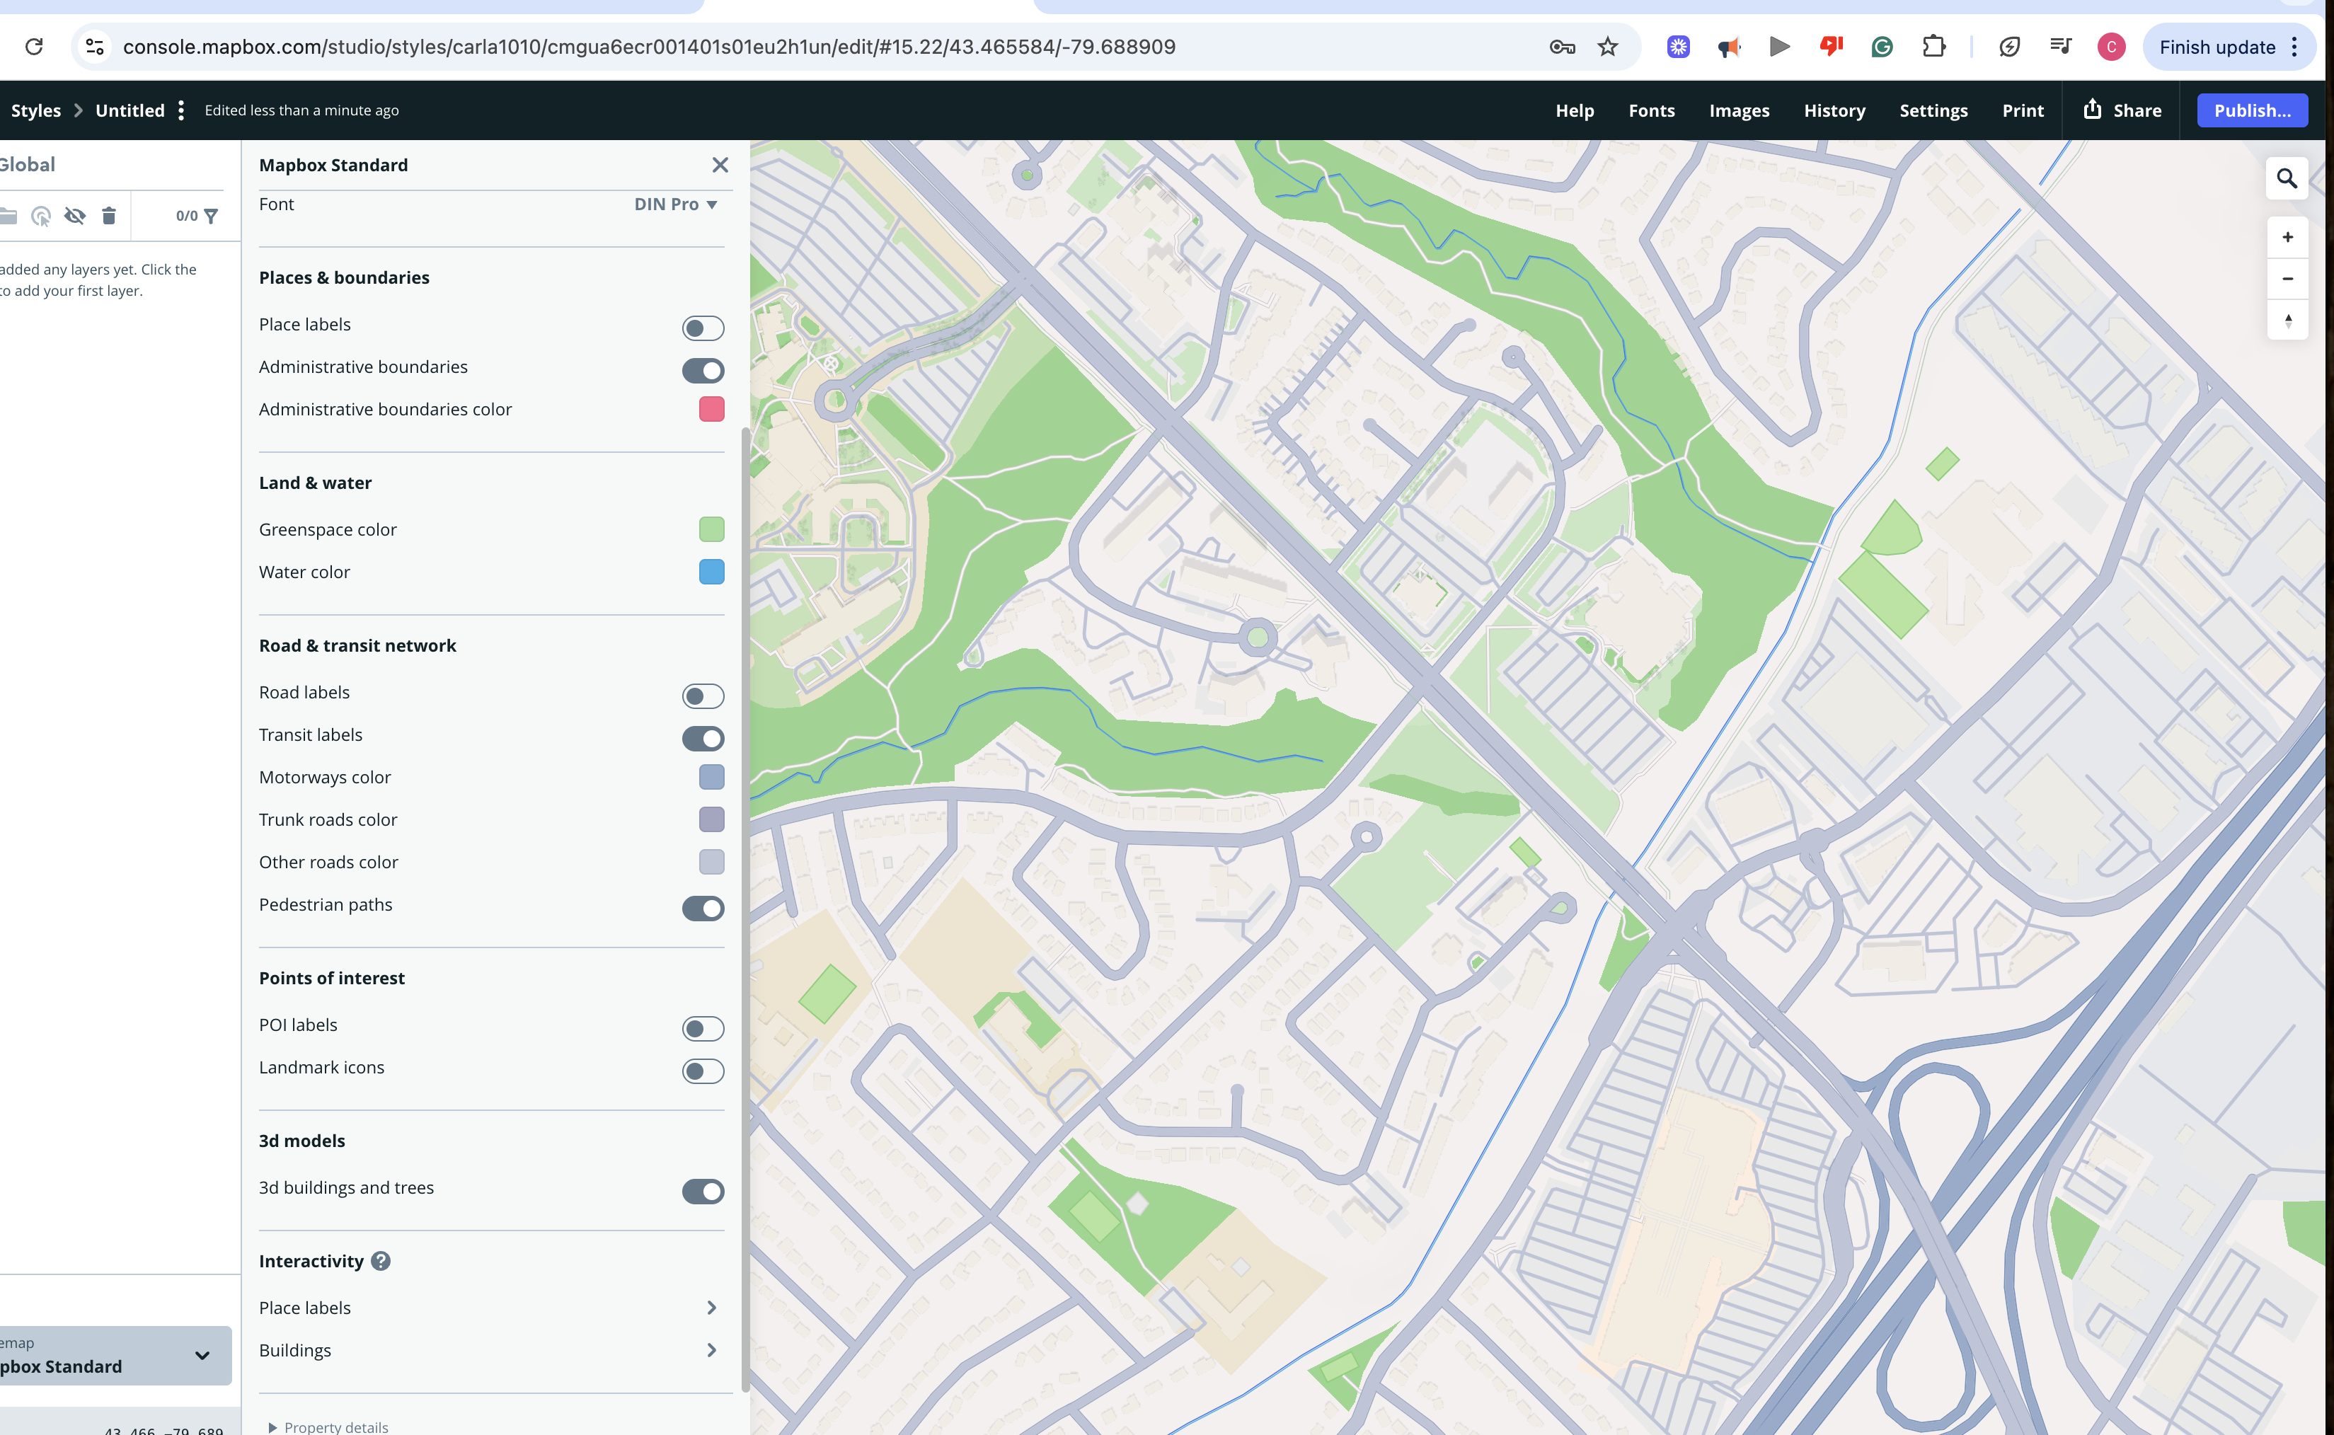Reset map pitch with the compass control
The image size is (2334, 1435).
(2287, 321)
